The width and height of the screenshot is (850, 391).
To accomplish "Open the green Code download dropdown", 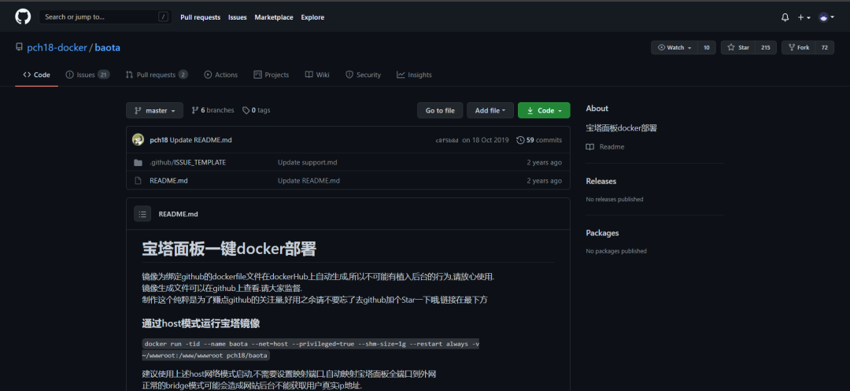I will coord(544,110).
